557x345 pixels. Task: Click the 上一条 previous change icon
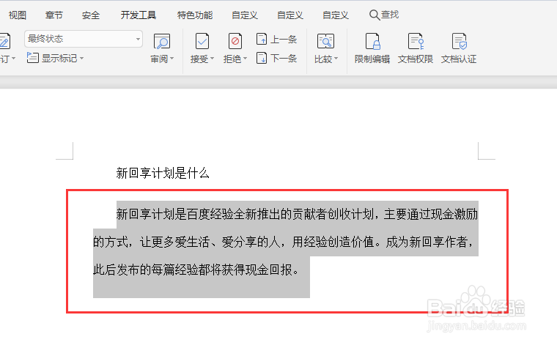pos(262,39)
